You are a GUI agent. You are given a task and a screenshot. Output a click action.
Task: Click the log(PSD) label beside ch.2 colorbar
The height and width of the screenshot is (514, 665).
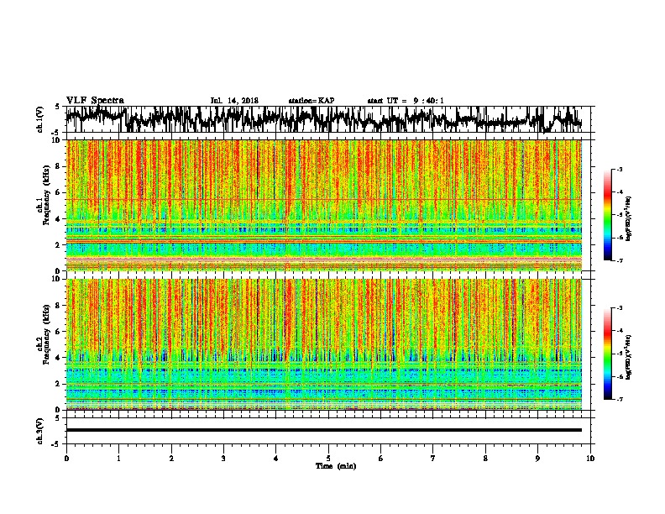(x=628, y=357)
